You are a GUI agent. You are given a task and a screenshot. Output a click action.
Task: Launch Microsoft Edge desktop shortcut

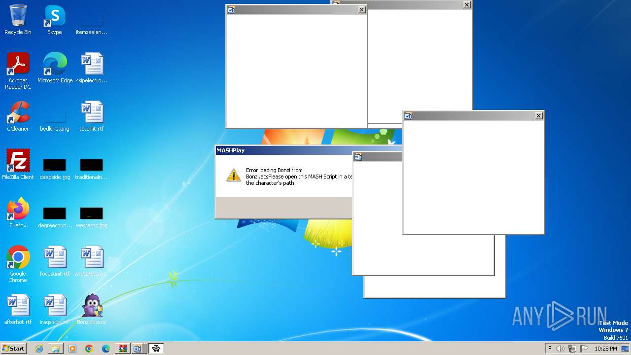(55, 68)
